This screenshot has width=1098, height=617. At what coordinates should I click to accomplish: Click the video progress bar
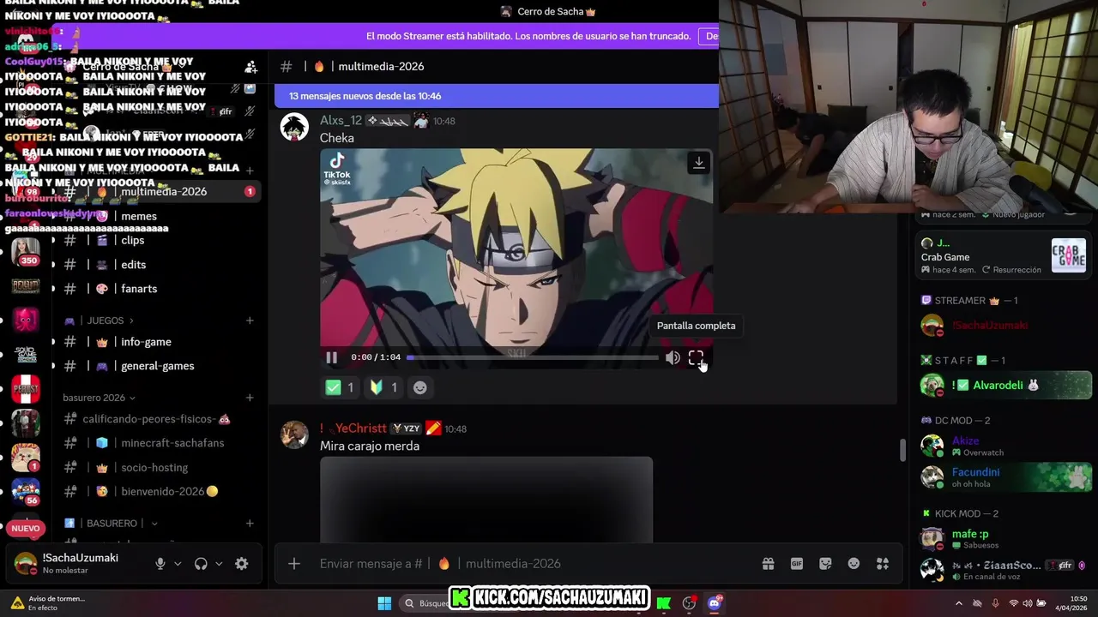tap(532, 357)
